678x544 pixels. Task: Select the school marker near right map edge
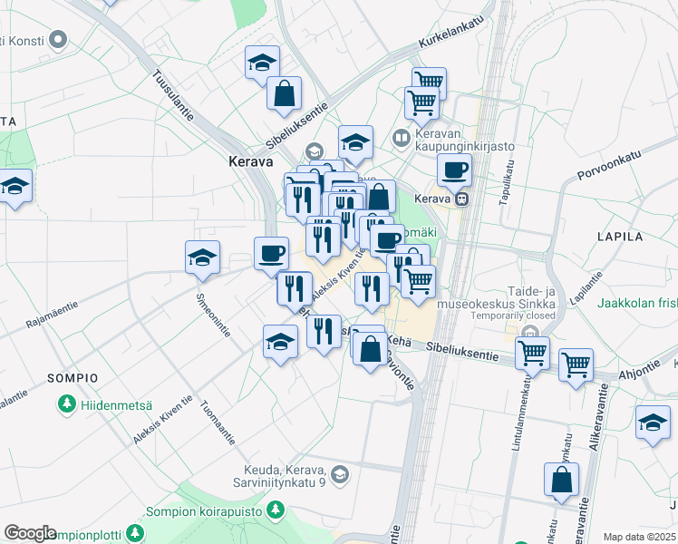(653, 423)
